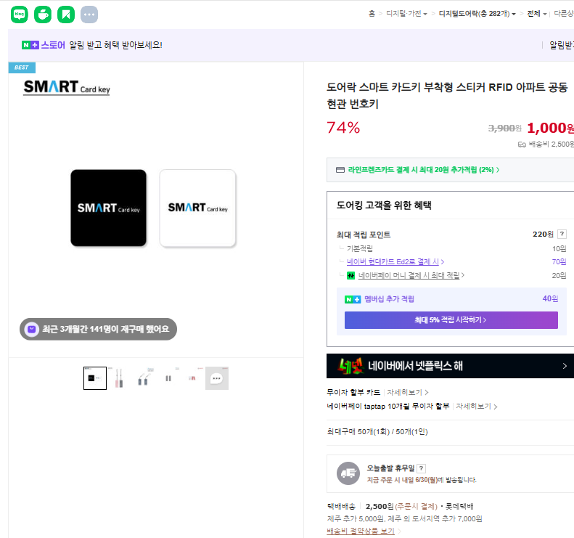The height and width of the screenshot is (538, 574).
Task: Click the shipping fee truck icon
Action: coord(522,144)
